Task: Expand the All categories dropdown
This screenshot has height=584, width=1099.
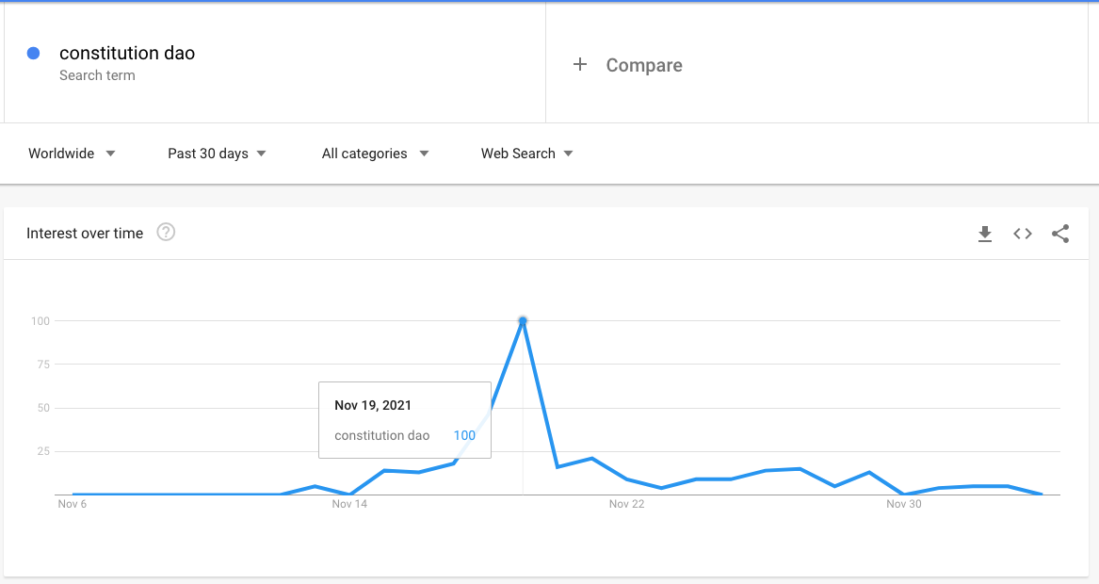Action: coord(375,154)
